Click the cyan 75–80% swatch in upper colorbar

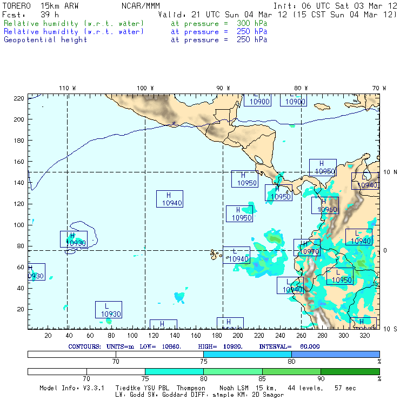(248, 354)
